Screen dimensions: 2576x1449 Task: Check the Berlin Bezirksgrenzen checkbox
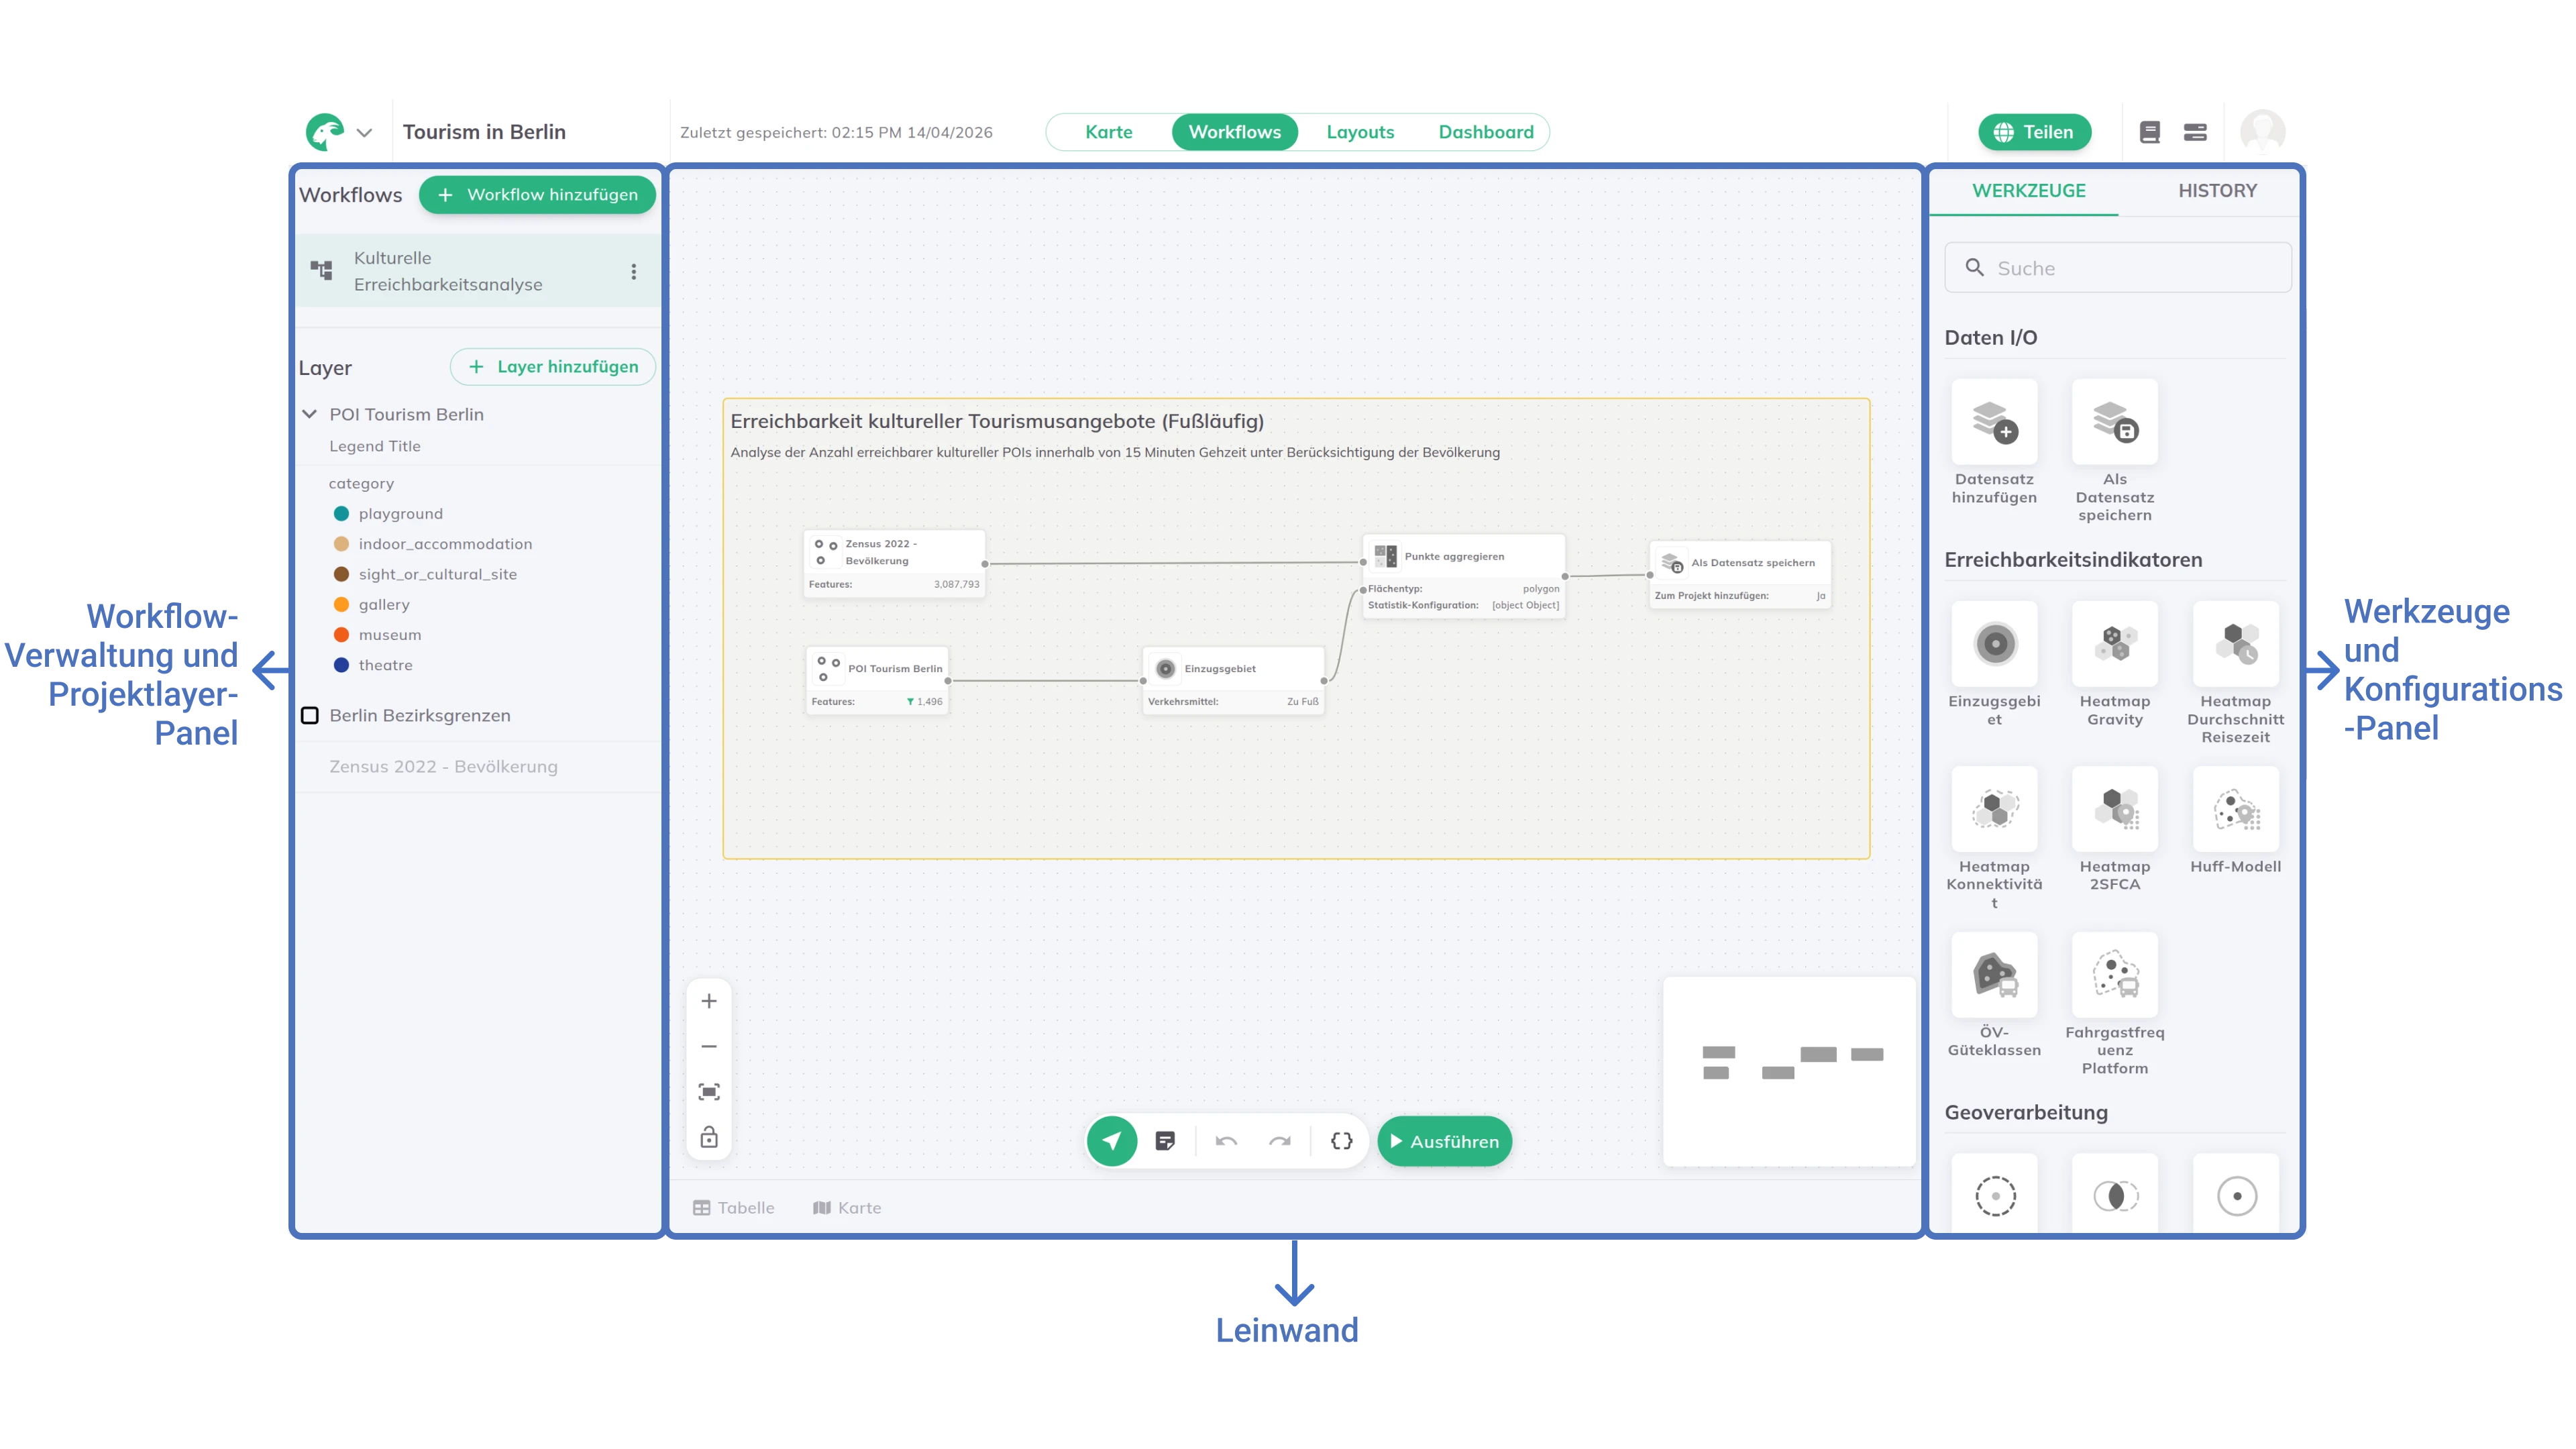310,715
